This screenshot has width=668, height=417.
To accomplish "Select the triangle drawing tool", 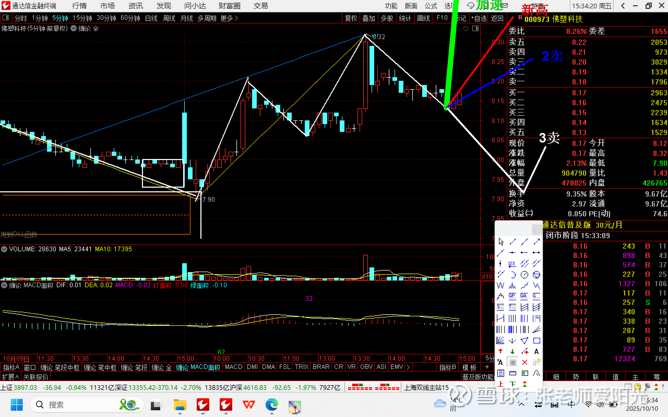I will tap(524, 341).
